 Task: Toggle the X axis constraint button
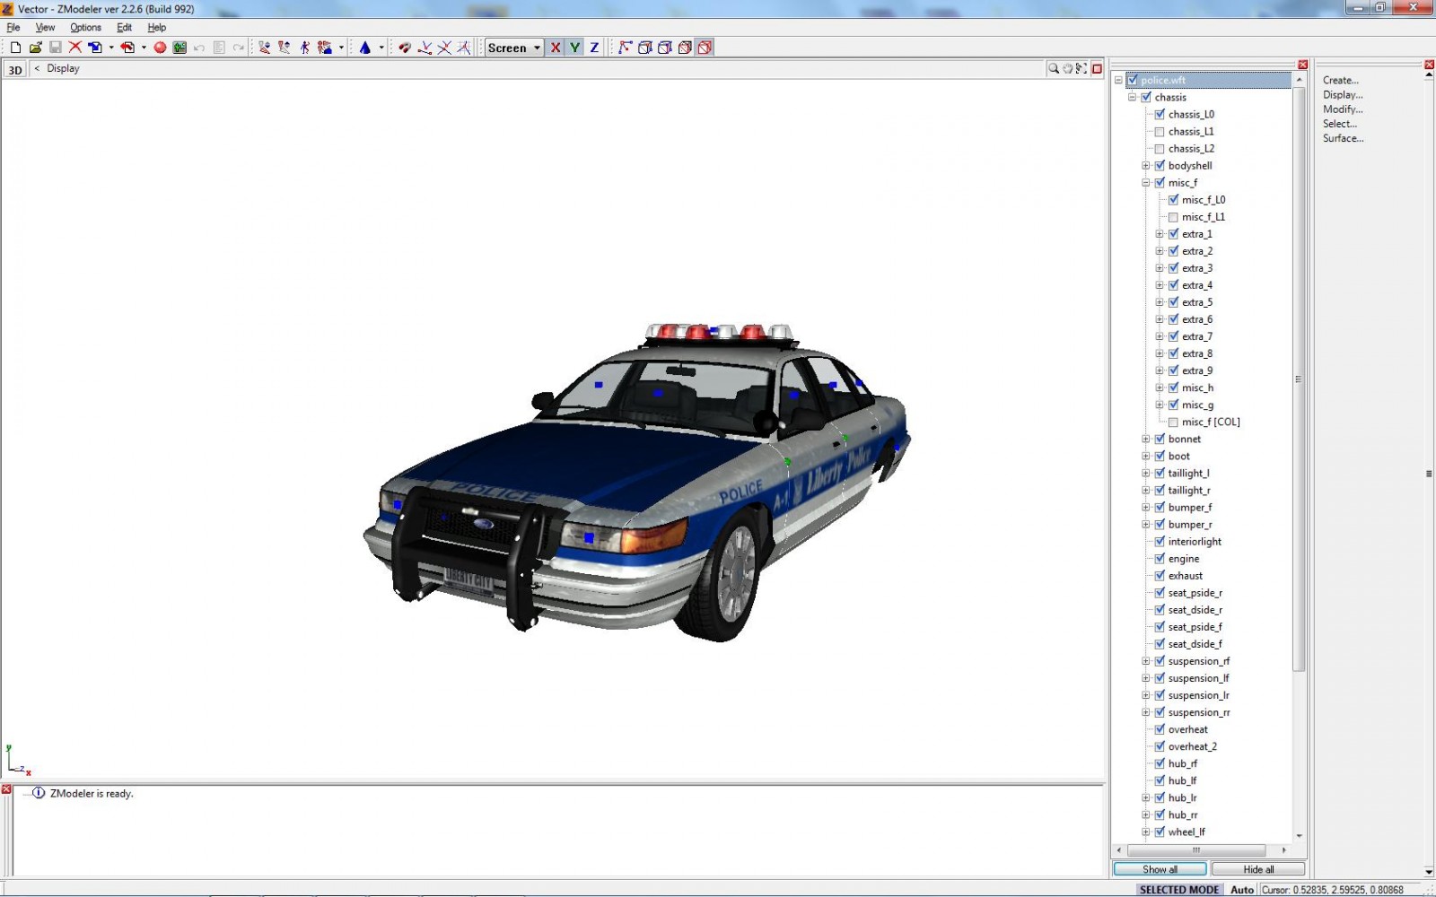coord(556,48)
